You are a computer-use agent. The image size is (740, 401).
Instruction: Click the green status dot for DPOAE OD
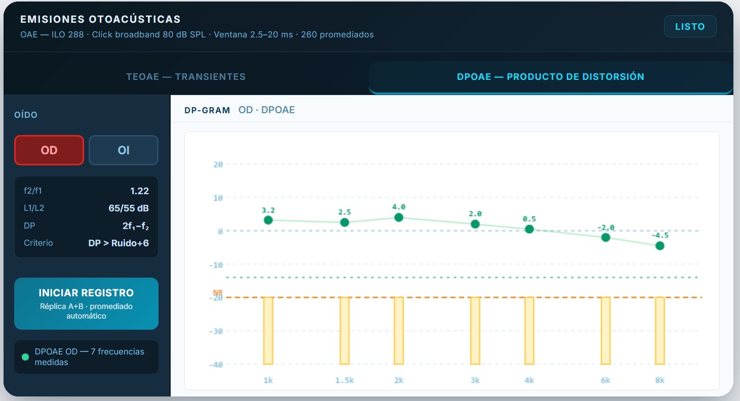pyautogui.click(x=25, y=357)
